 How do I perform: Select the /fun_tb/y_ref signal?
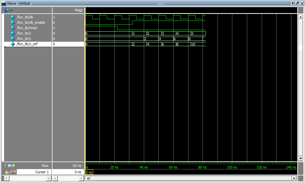(28, 44)
